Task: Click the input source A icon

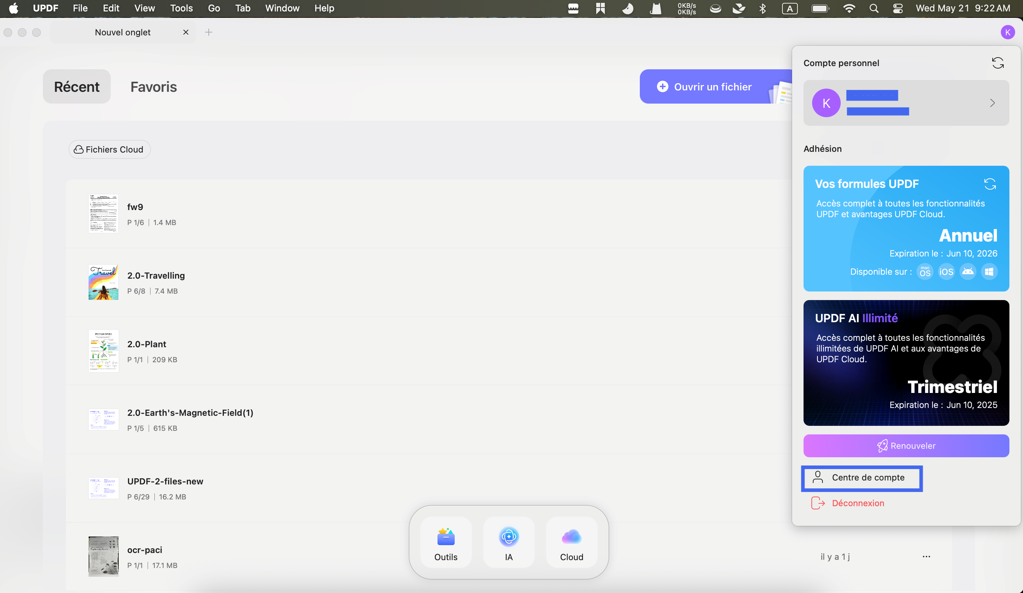Action: [790, 8]
